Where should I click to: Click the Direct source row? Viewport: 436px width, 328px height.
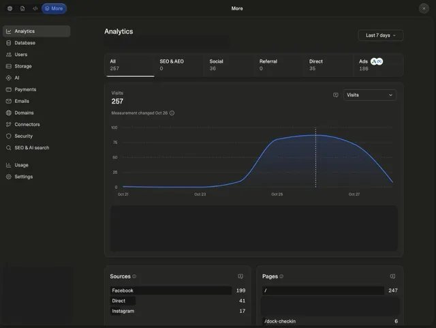178,301
